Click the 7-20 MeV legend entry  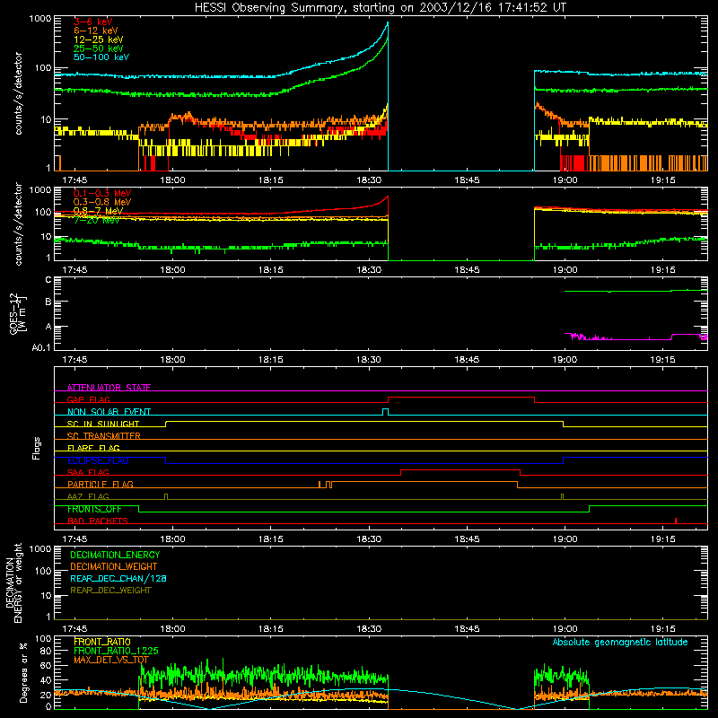(x=96, y=220)
